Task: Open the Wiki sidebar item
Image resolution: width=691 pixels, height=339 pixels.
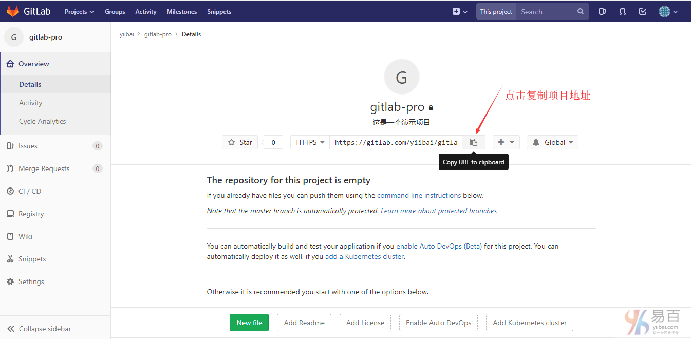Action: tap(25, 236)
